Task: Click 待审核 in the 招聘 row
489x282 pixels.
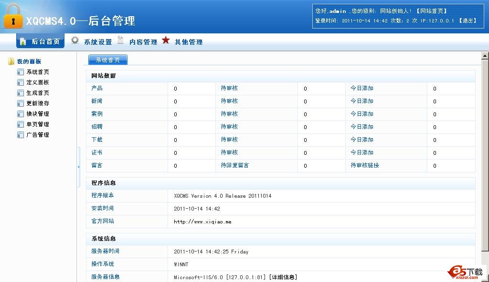Action: (x=229, y=127)
